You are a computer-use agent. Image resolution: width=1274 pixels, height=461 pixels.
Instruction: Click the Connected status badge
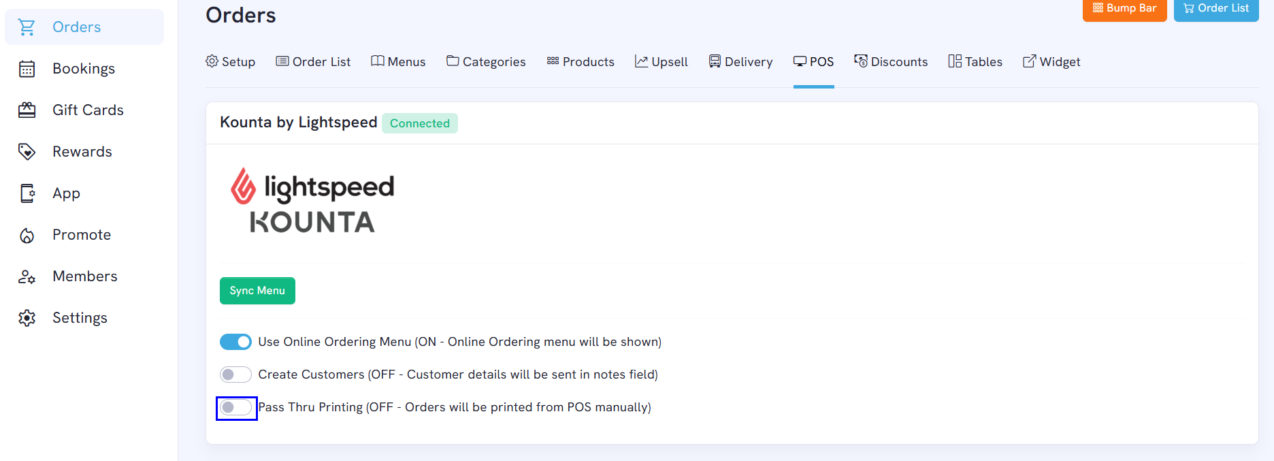click(420, 123)
